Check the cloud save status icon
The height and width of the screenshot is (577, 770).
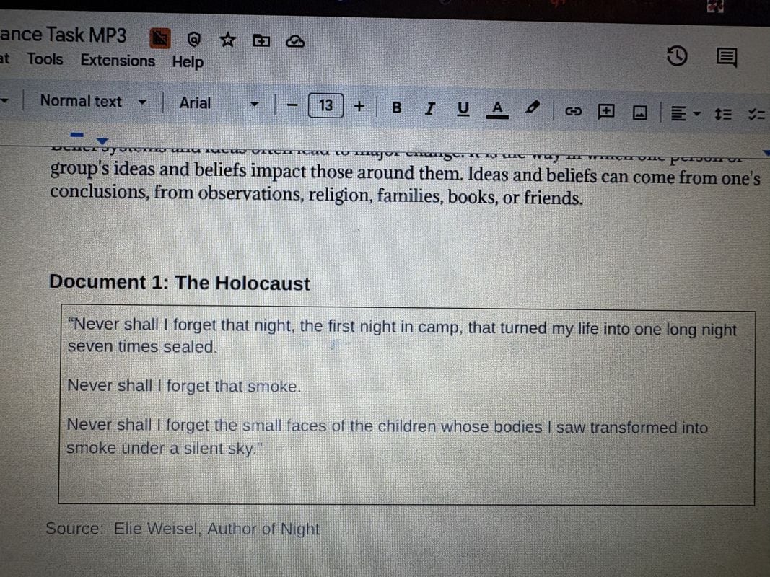click(x=295, y=42)
